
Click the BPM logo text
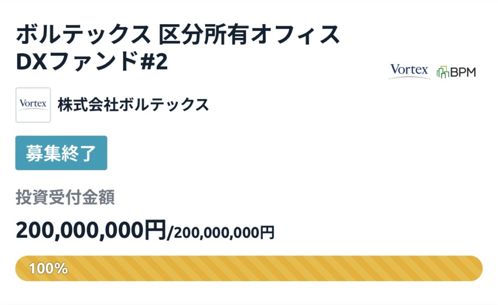point(462,72)
